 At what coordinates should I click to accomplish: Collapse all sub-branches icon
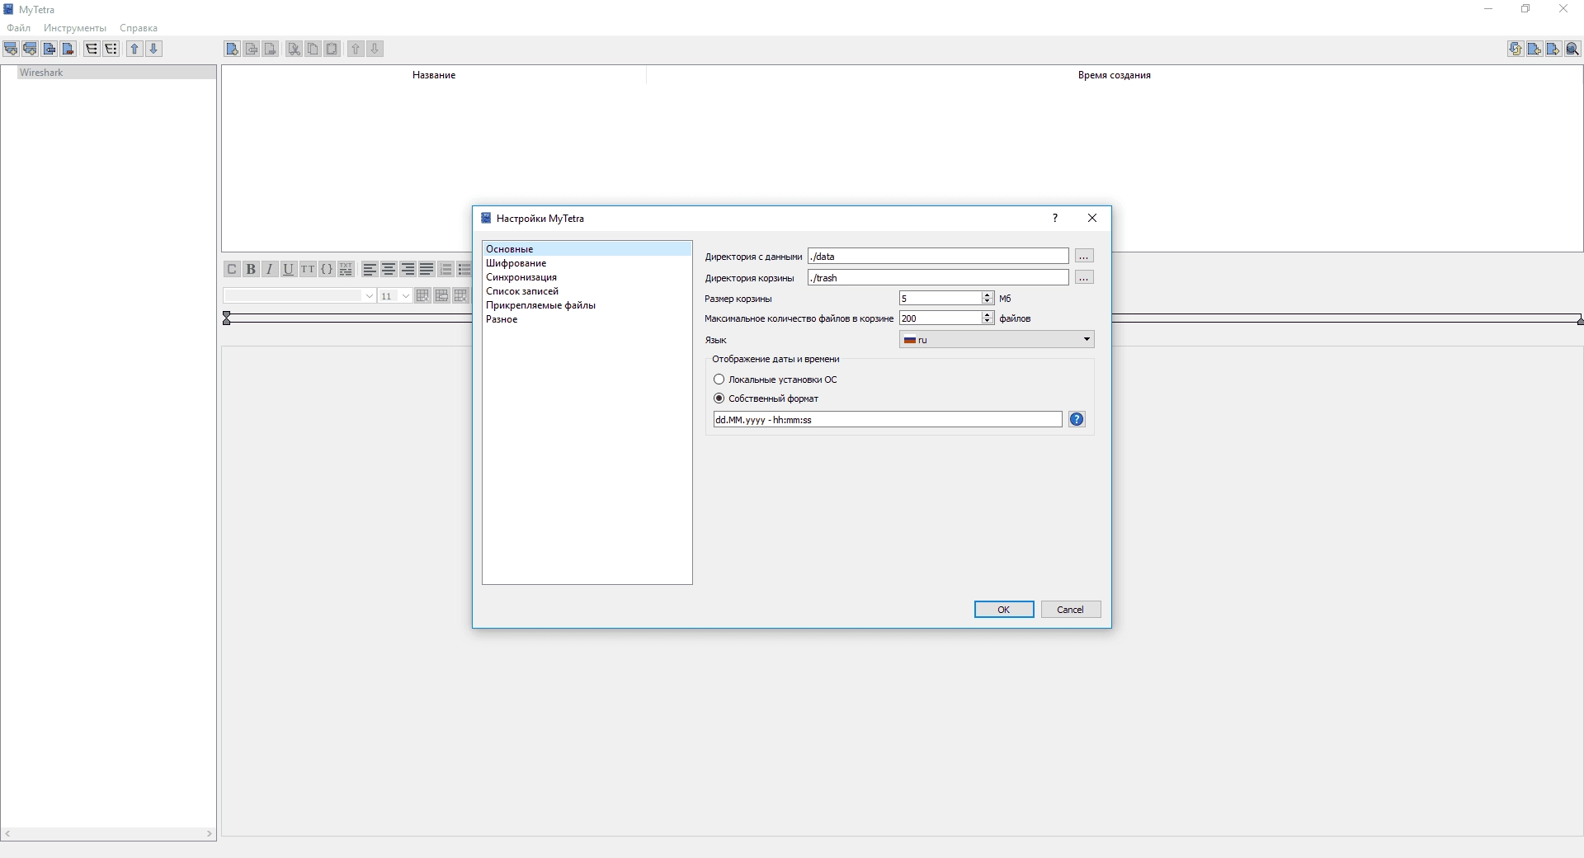[x=111, y=49]
